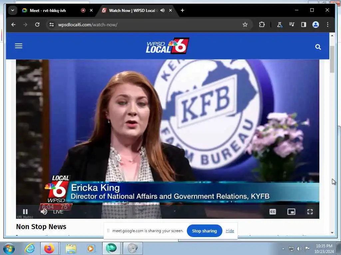Screen dimensions: 341x255
Task: Switch to the Meet rvt-hkkq-ivh tab
Action: (48, 10)
